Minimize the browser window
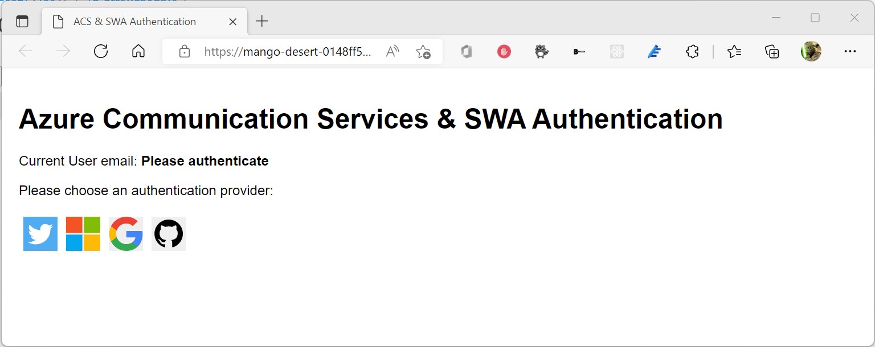 pyautogui.click(x=776, y=18)
